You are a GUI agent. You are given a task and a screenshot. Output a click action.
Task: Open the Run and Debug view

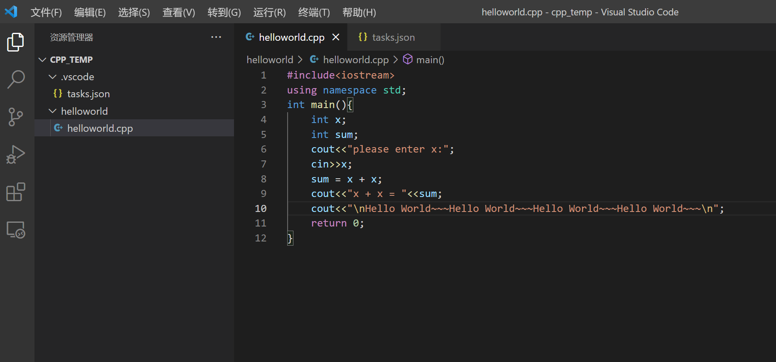[16, 155]
